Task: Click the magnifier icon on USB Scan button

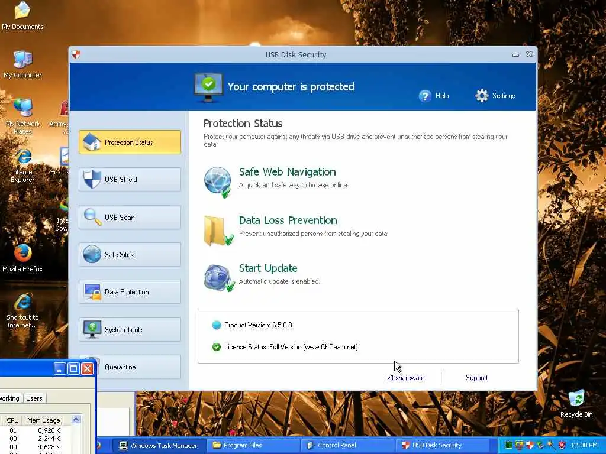Action: point(92,216)
